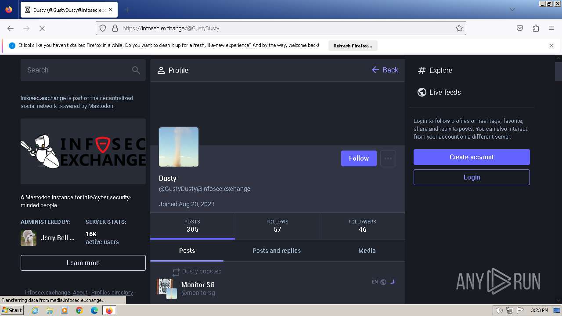Switch to the Posts tab

tap(187, 251)
